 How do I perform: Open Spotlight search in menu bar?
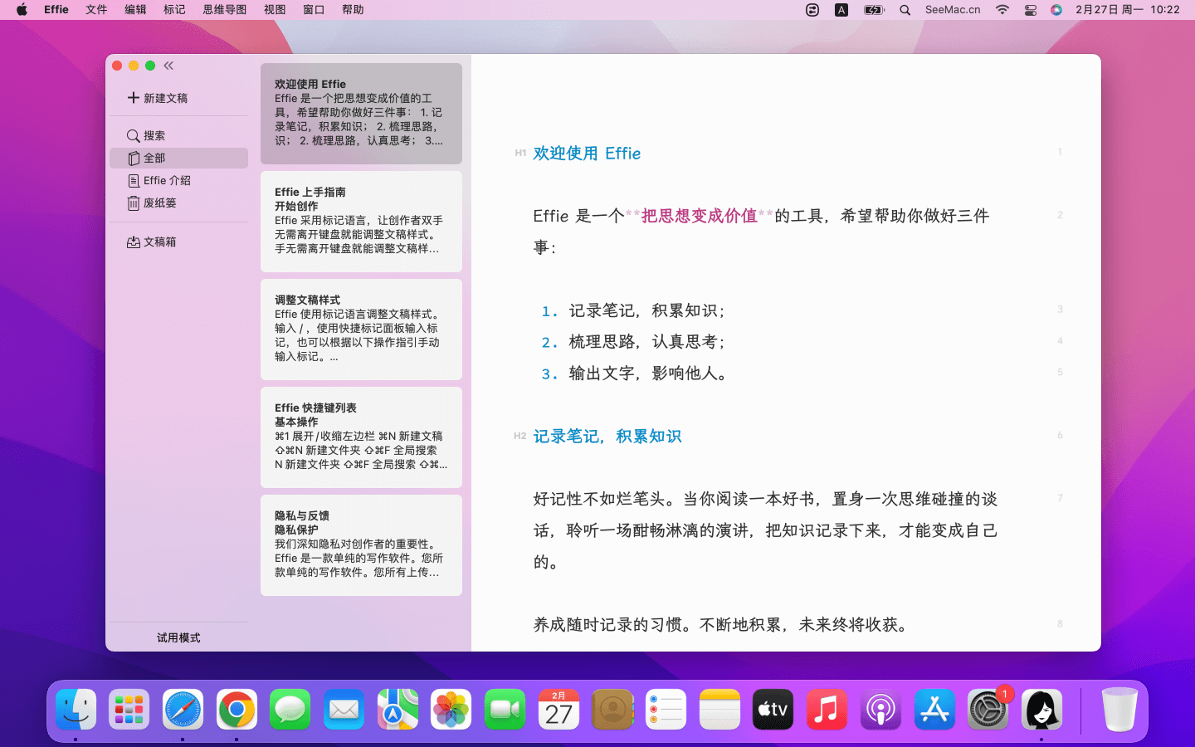tap(905, 10)
